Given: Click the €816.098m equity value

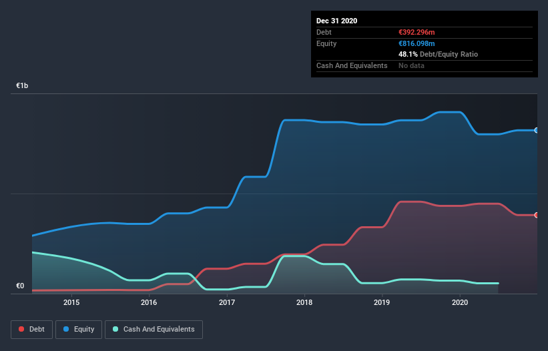Looking at the screenshot, I should coord(417,43).
